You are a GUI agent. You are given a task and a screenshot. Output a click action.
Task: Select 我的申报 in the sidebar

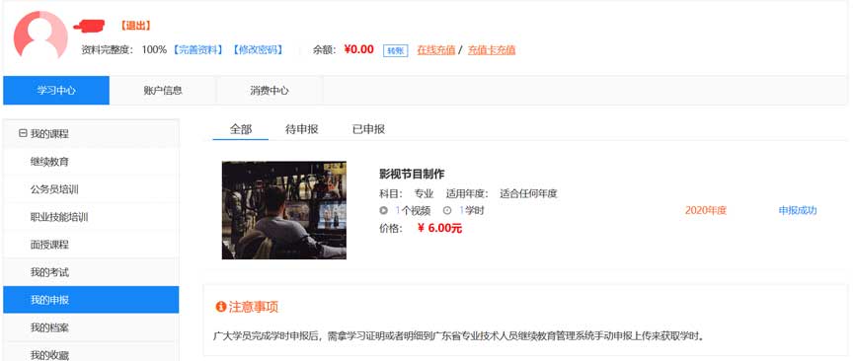(91, 300)
